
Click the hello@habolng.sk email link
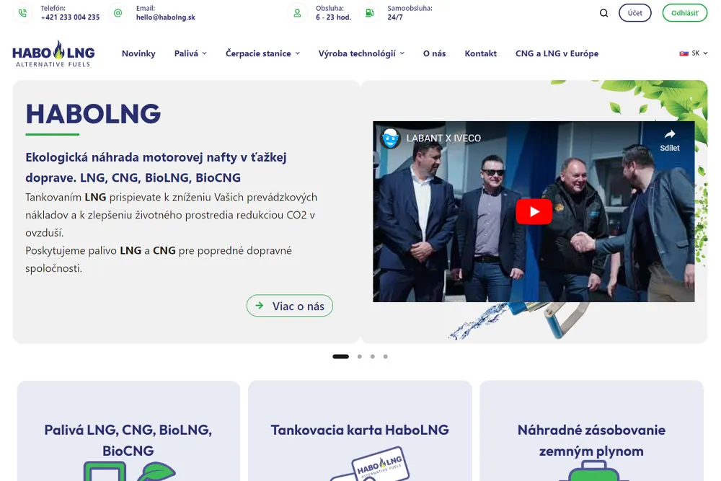pyautogui.click(x=166, y=17)
